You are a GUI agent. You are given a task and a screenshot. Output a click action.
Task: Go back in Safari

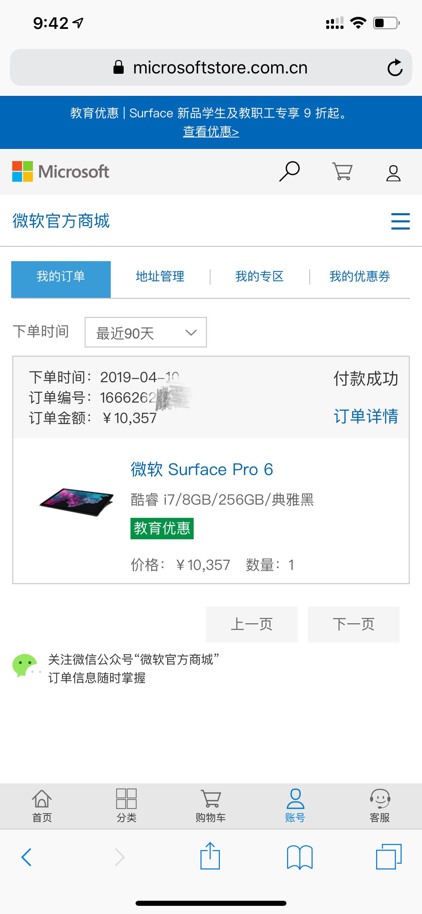click(x=27, y=857)
